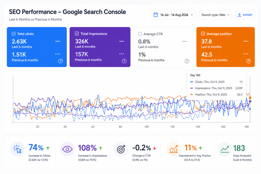Open three-dot menu on Average position card
The image size is (261, 174).
click(x=246, y=54)
